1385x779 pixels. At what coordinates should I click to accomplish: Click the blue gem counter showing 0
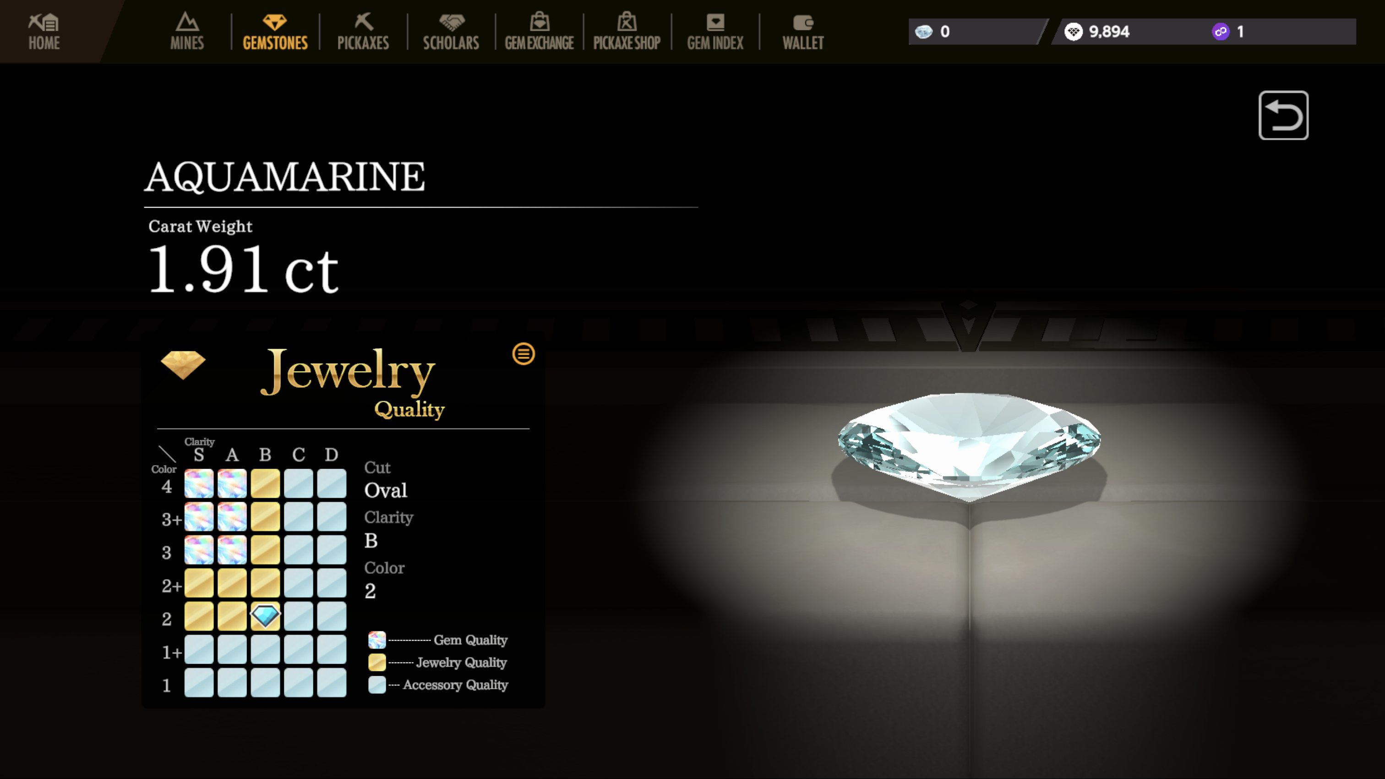933,32
